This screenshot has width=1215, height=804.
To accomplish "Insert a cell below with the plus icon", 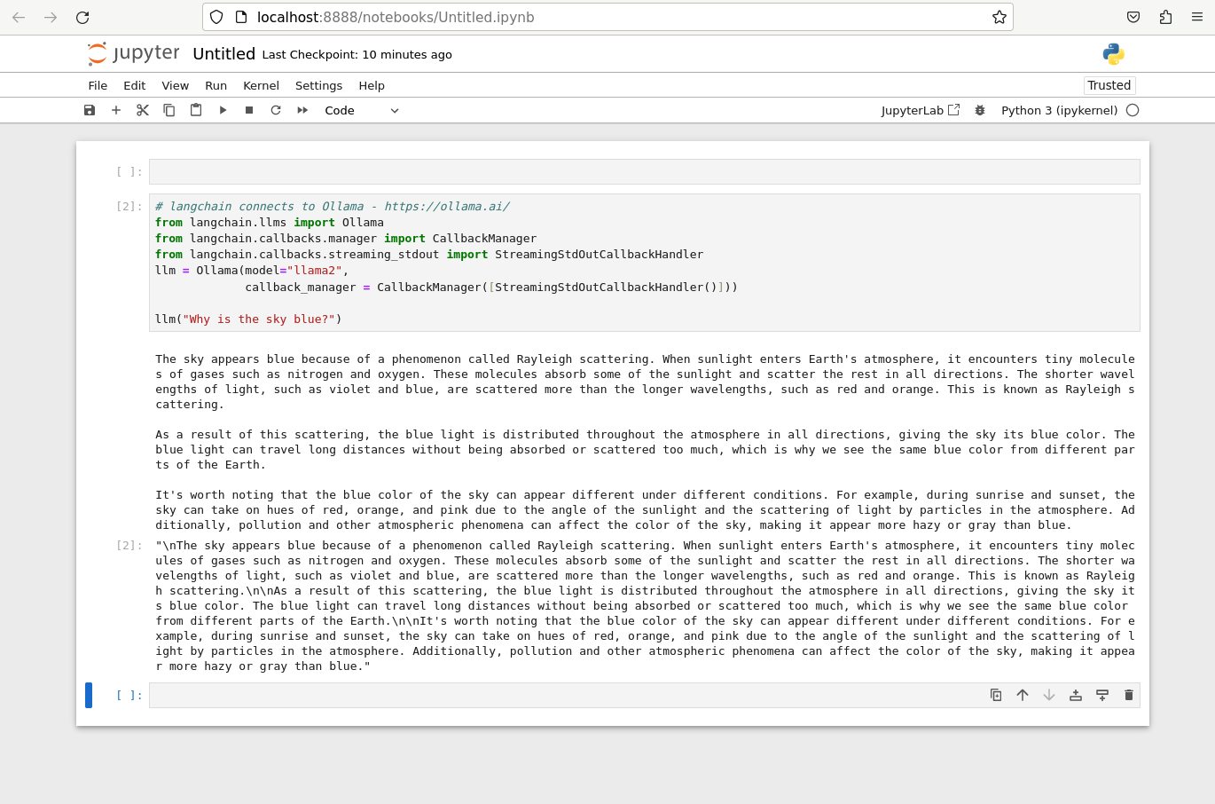I will point(116,110).
